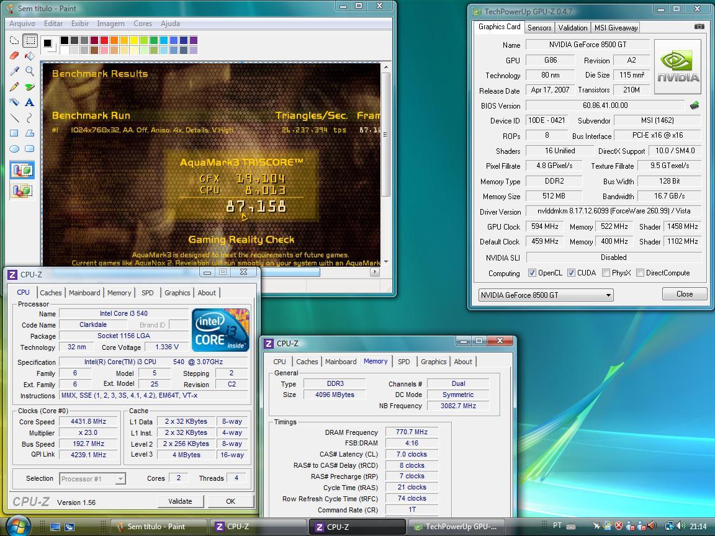Open the Processor #1 selection dropdown
715x536 pixels.
92,478
